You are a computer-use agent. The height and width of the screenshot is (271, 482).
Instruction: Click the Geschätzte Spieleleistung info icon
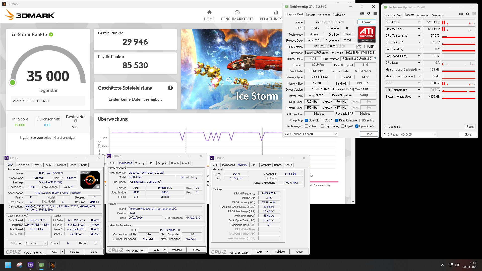pyautogui.click(x=170, y=88)
